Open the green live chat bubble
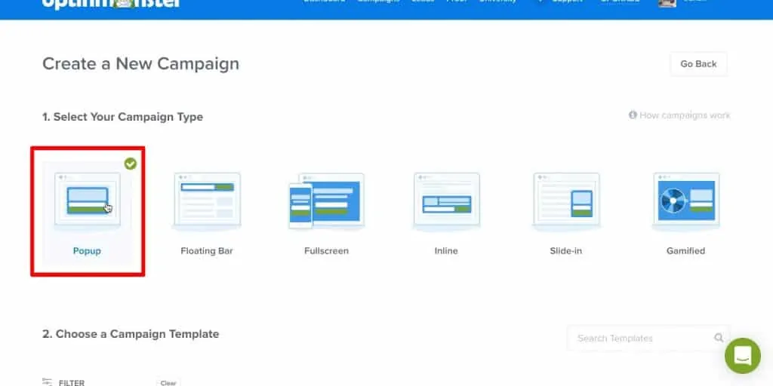The height and width of the screenshot is (386, 773). click(x=743, y=356)
